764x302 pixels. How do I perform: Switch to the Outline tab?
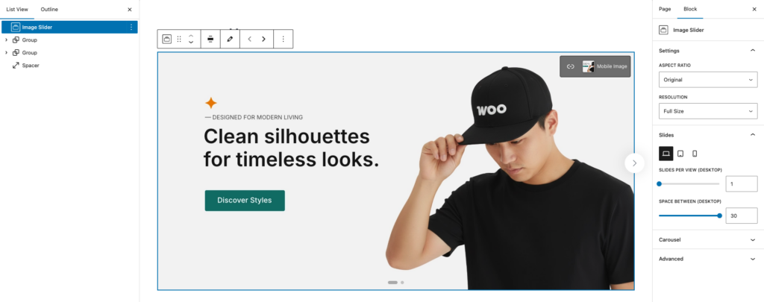[x=49, y=9]
